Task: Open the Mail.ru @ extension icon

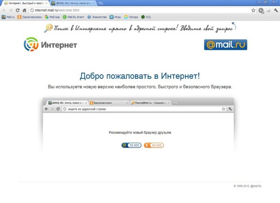Action: click(261, 11)
